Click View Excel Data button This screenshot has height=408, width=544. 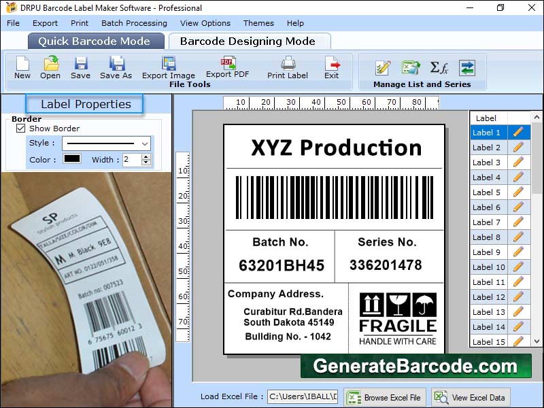tap(471, 397)
